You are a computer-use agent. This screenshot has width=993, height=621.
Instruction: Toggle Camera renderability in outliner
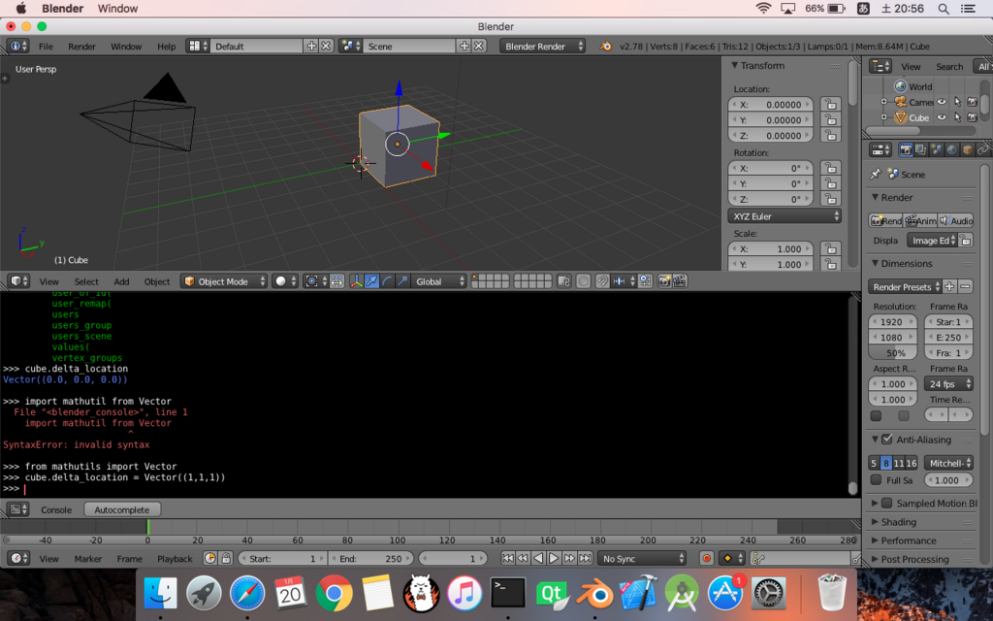click(972, 102)
